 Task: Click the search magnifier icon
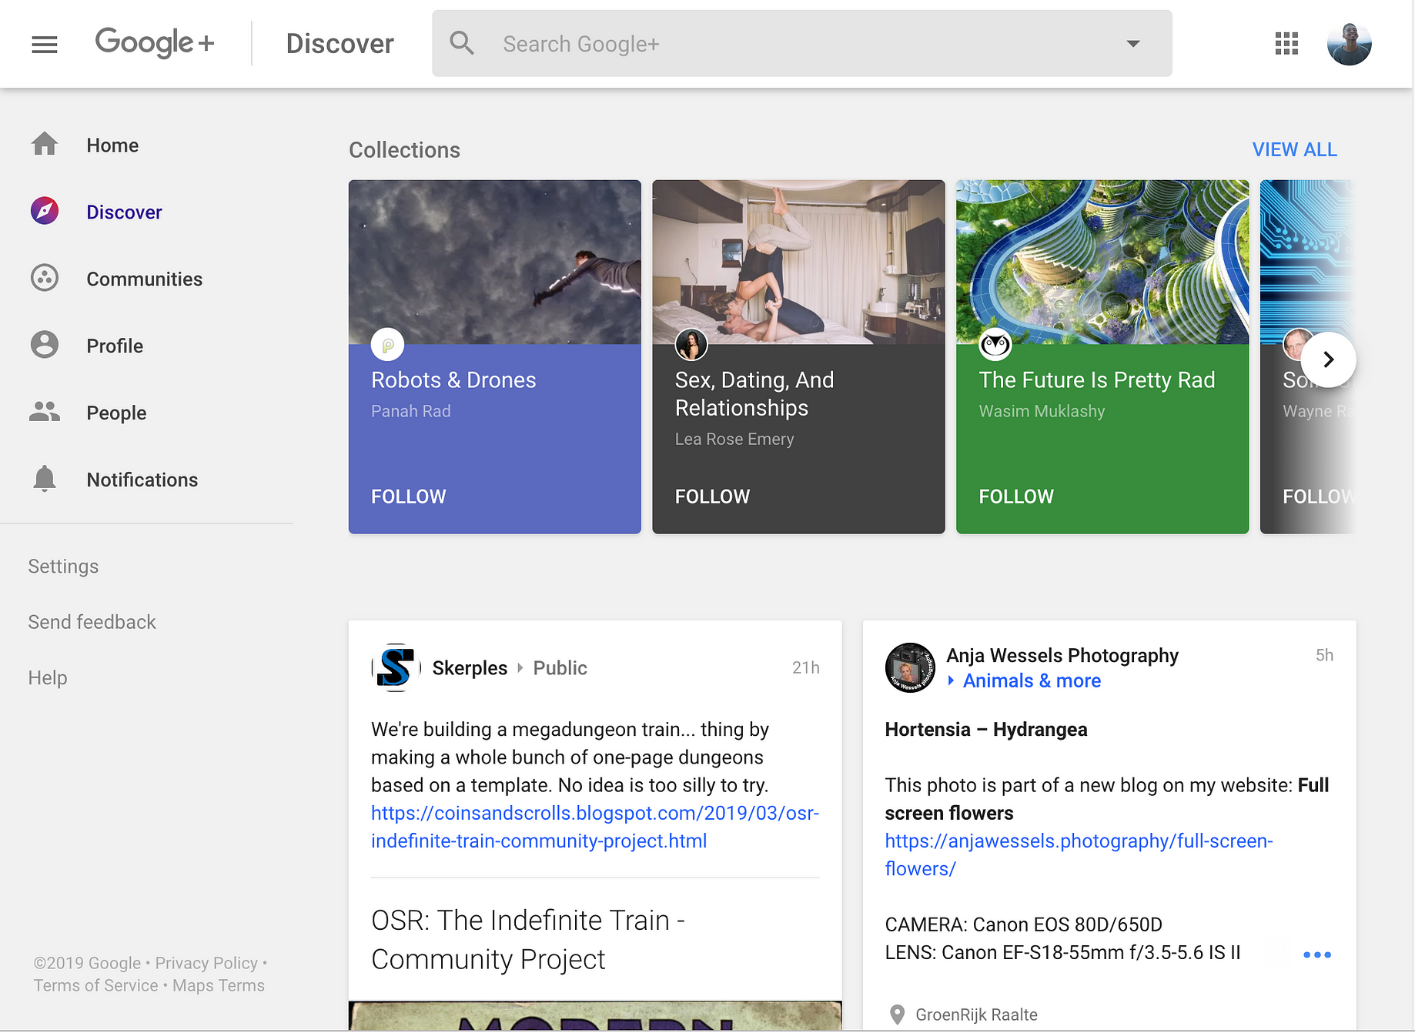[x=462, y=43]
